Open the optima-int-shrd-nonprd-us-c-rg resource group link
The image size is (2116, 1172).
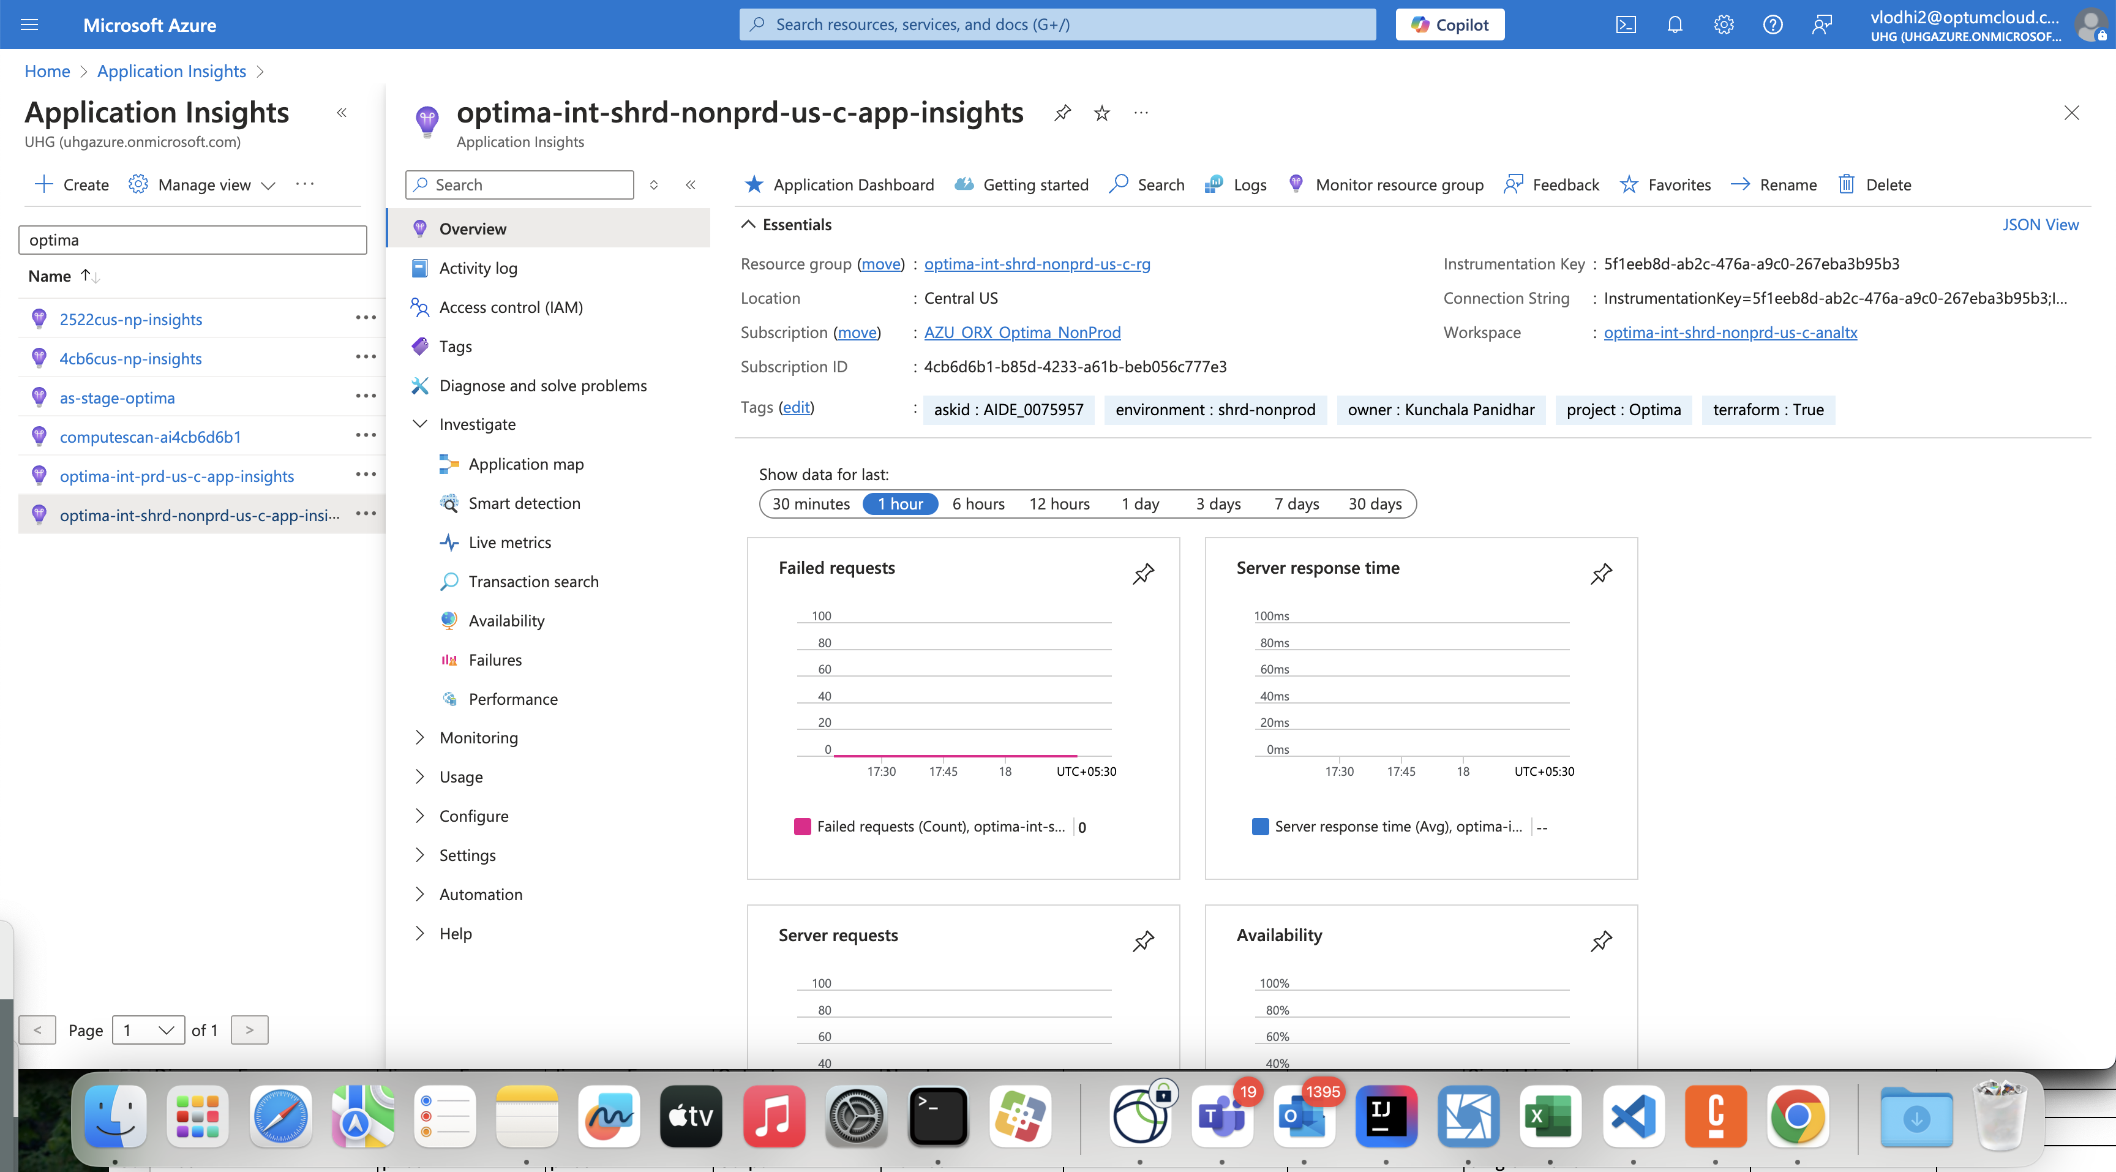[x=1037, y=264]
